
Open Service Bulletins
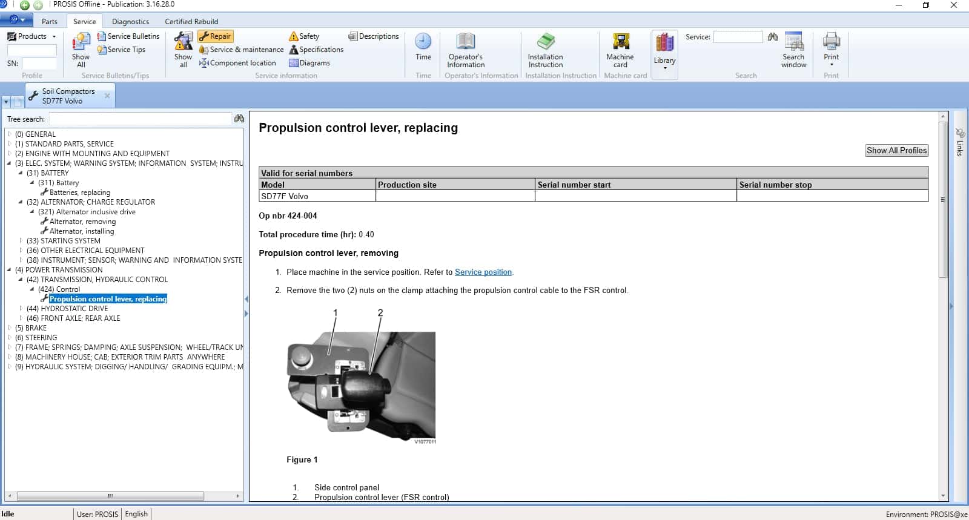pyautogui.click(x=128, y=36)
